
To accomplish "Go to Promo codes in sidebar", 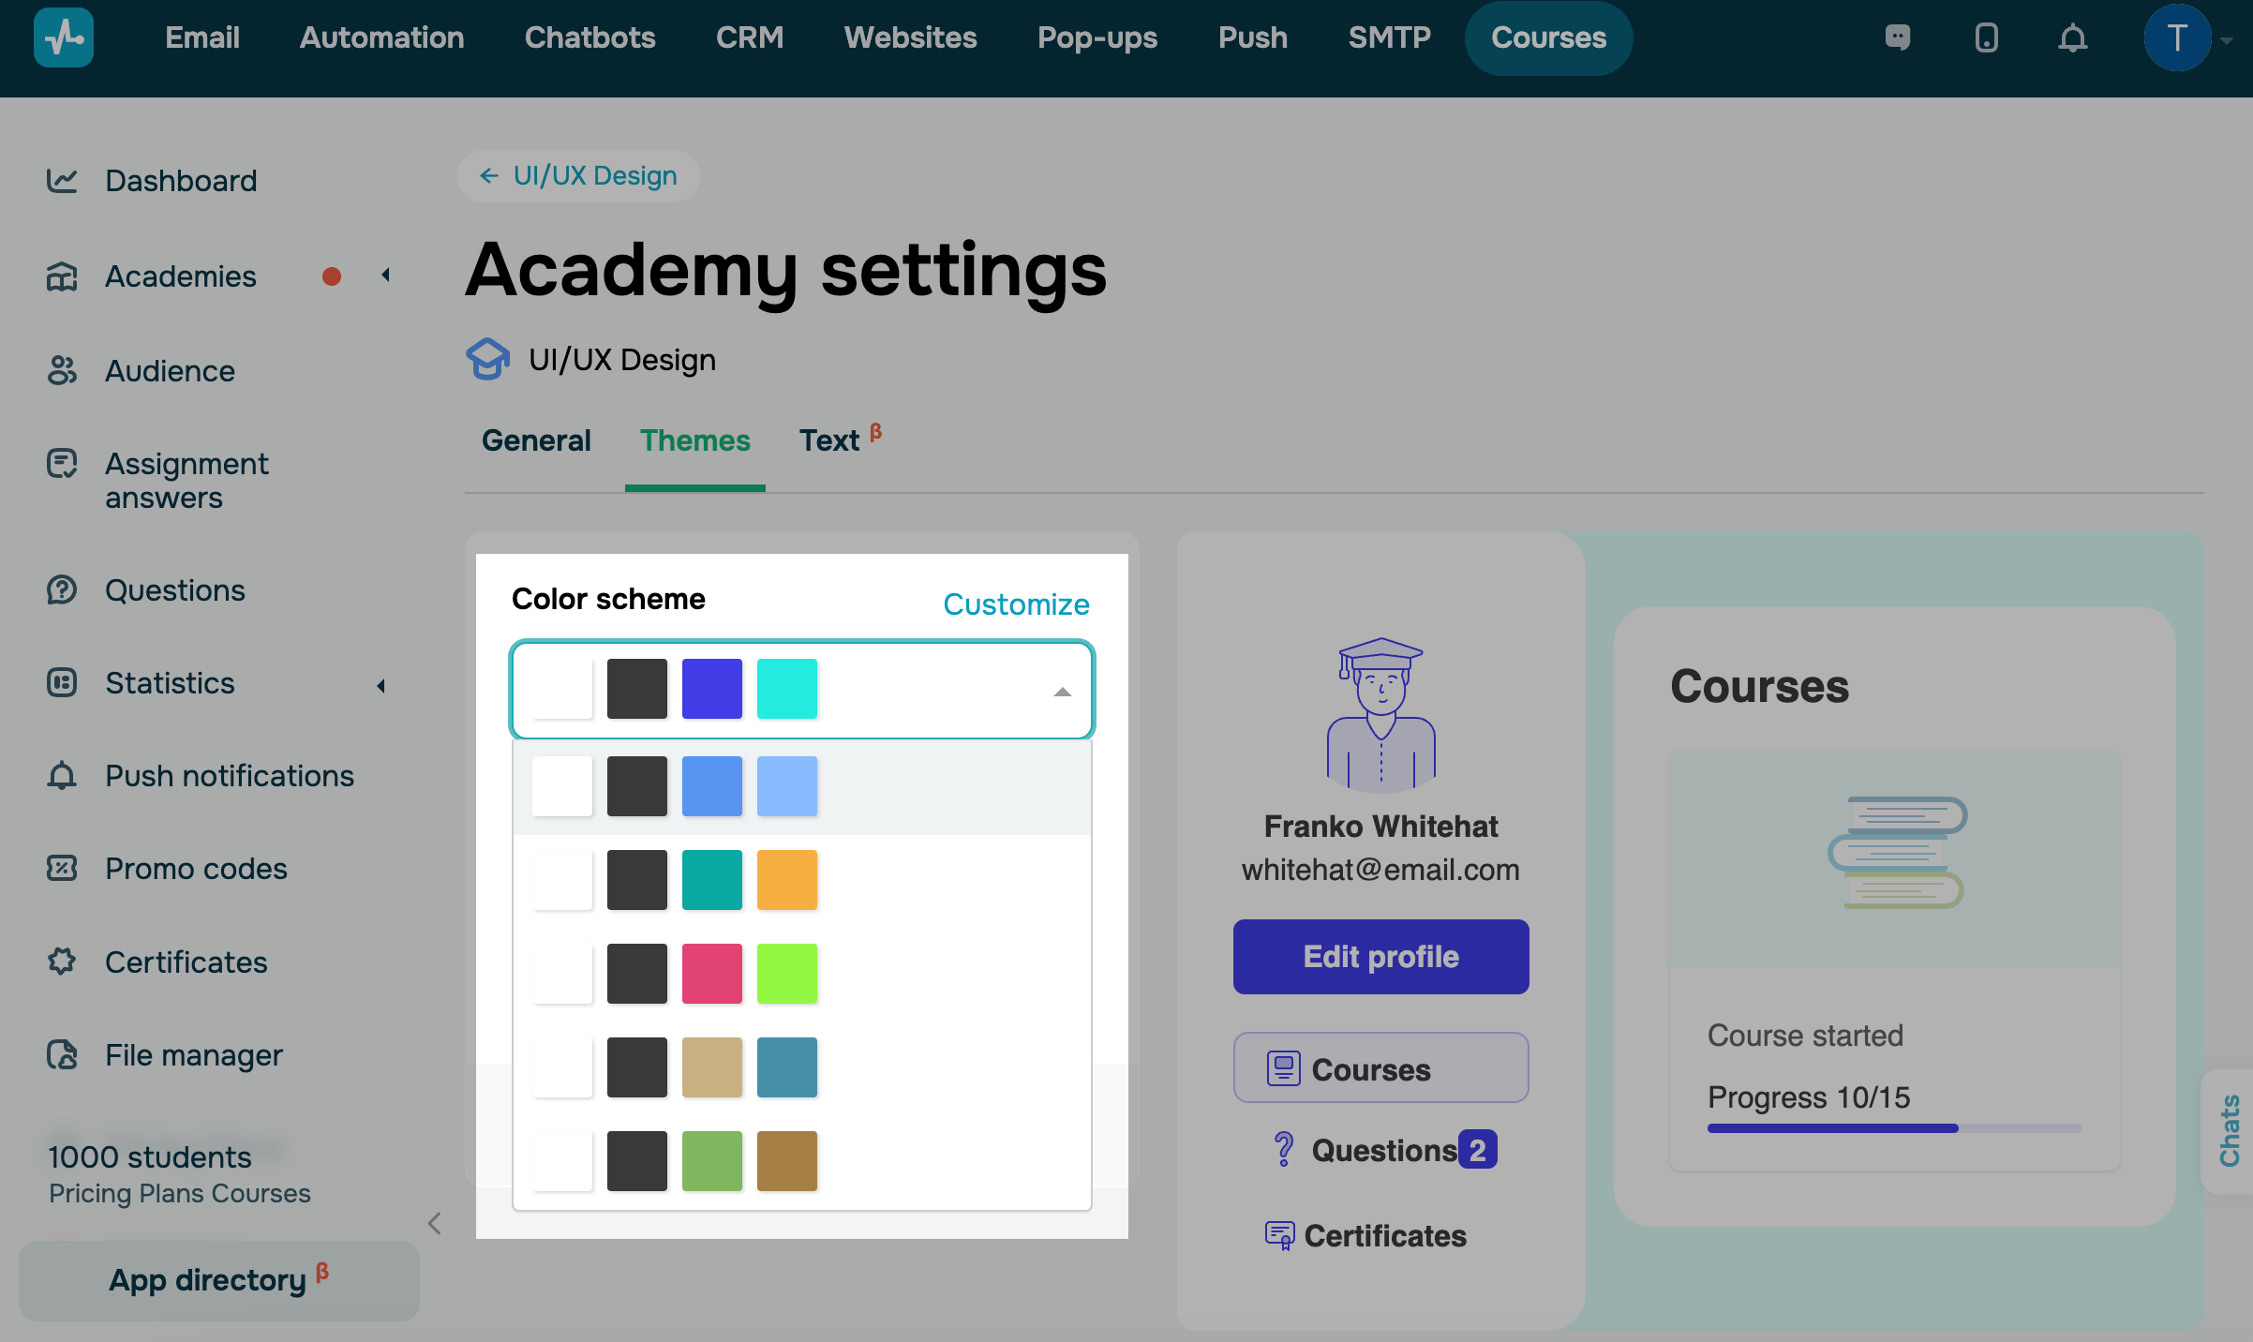I will tap(195, 868).
